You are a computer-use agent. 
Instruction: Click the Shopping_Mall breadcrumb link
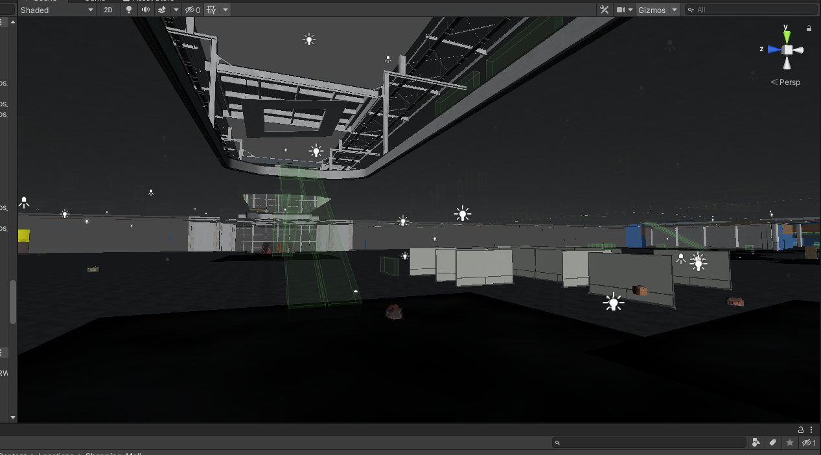pos(115,454)
